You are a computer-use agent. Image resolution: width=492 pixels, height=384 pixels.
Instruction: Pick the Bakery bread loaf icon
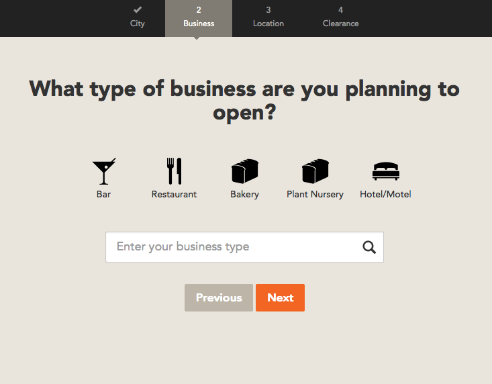tap(244, 171)
